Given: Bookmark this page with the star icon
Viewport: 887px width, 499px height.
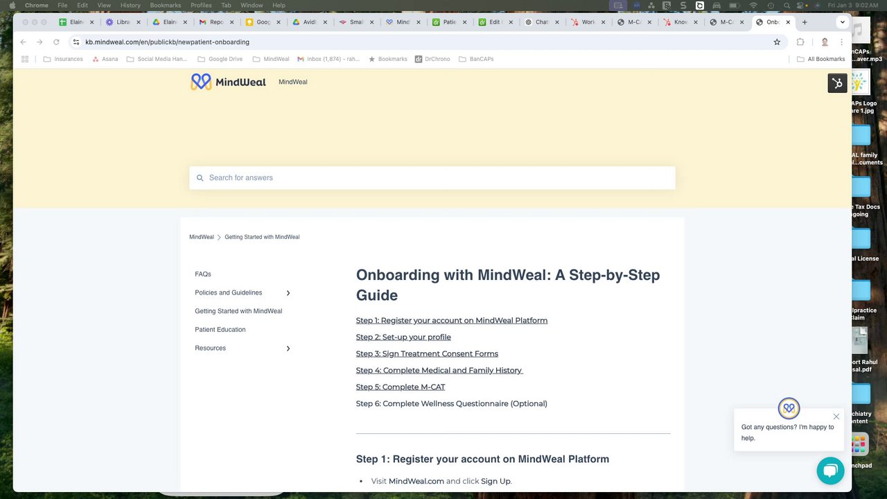Looking at the screenshot, I should [777, 42].
